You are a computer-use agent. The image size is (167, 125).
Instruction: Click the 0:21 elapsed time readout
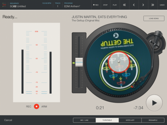100,108
